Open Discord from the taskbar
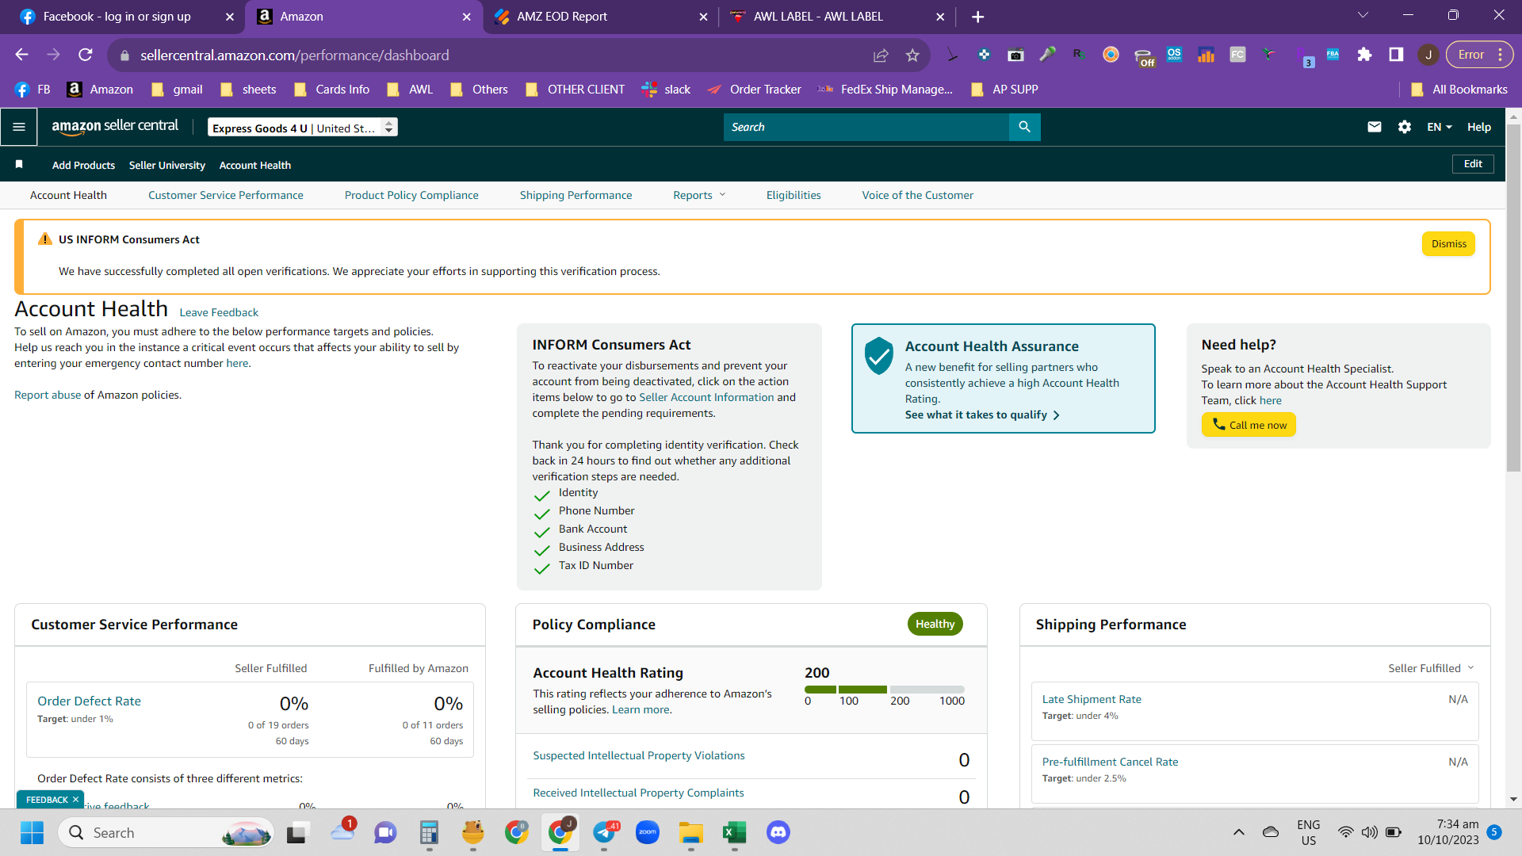The image size is (1522, 856). click(x=778, y=832)
